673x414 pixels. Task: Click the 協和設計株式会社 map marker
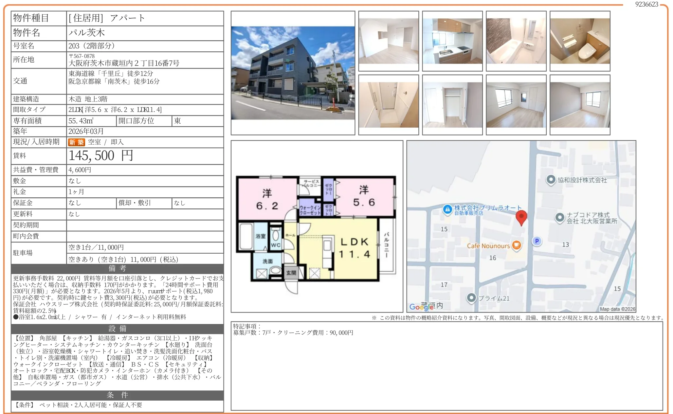(551, 180)
